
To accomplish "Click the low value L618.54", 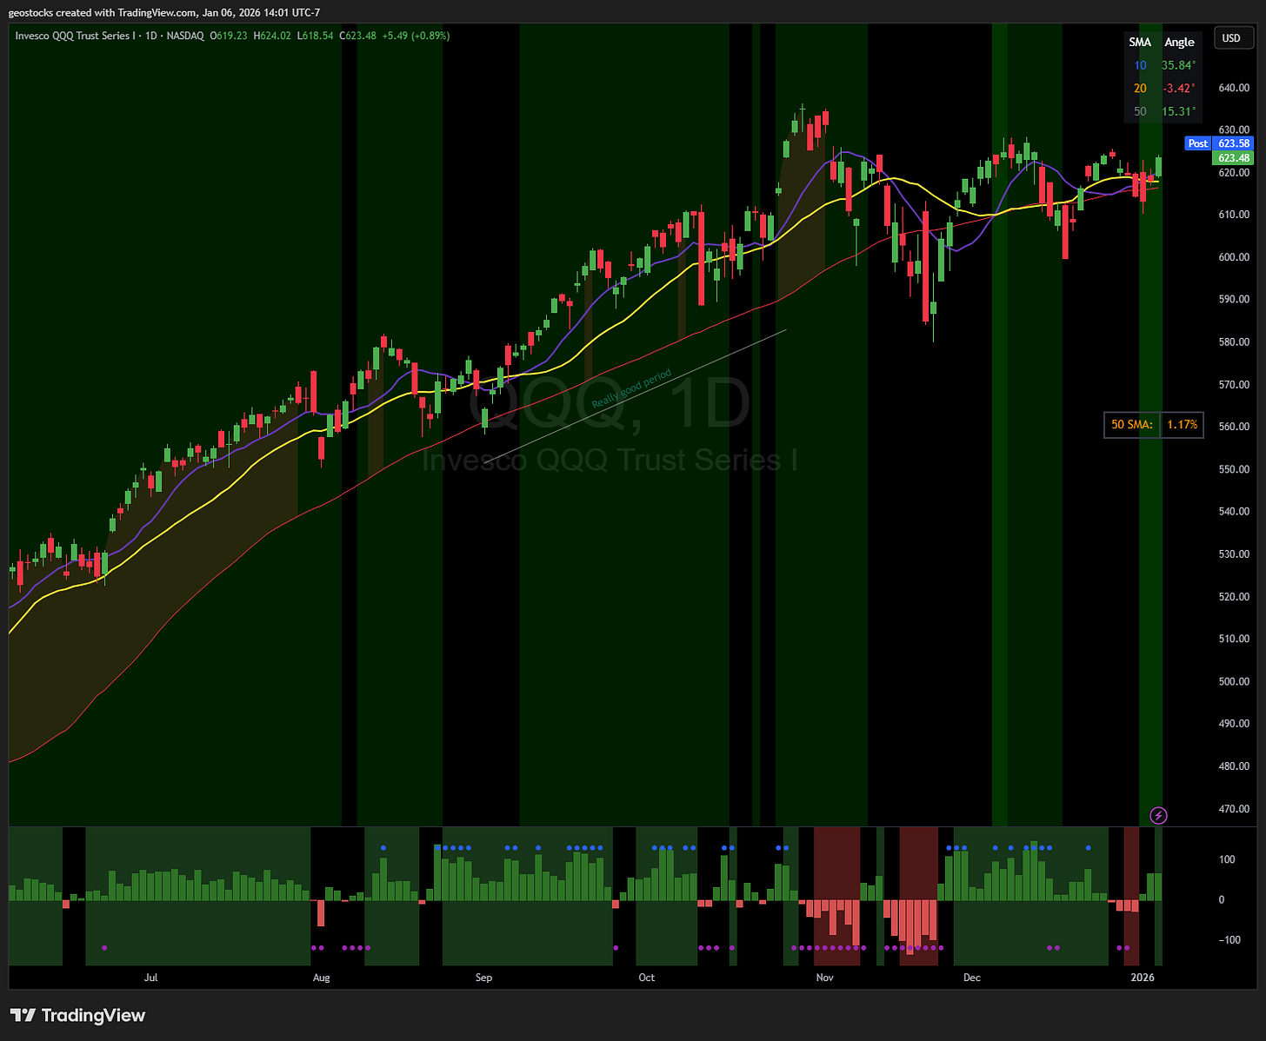I will [315, 36].
